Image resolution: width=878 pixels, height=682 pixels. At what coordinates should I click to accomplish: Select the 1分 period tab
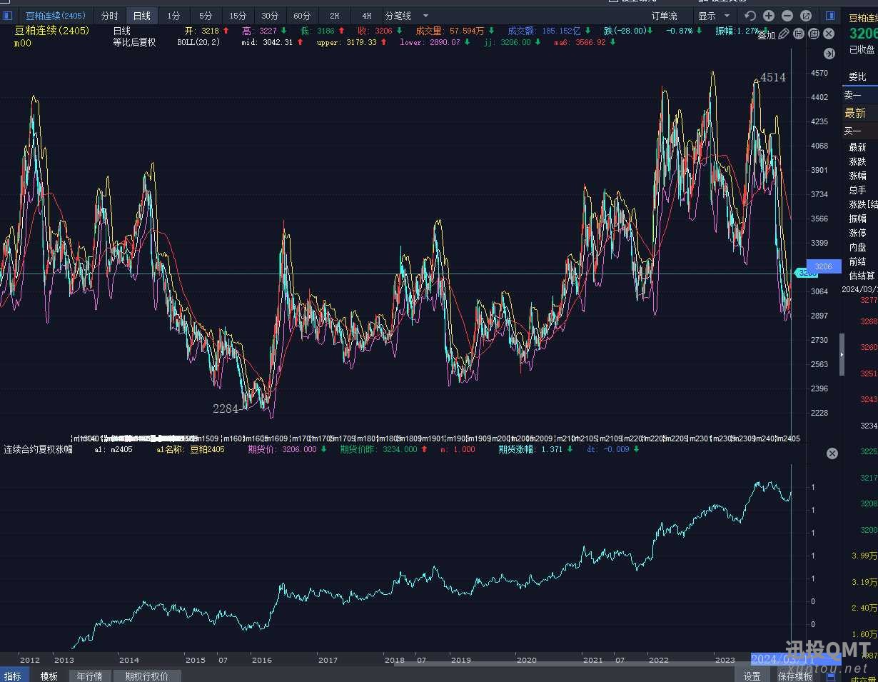(x=174, y=16)
